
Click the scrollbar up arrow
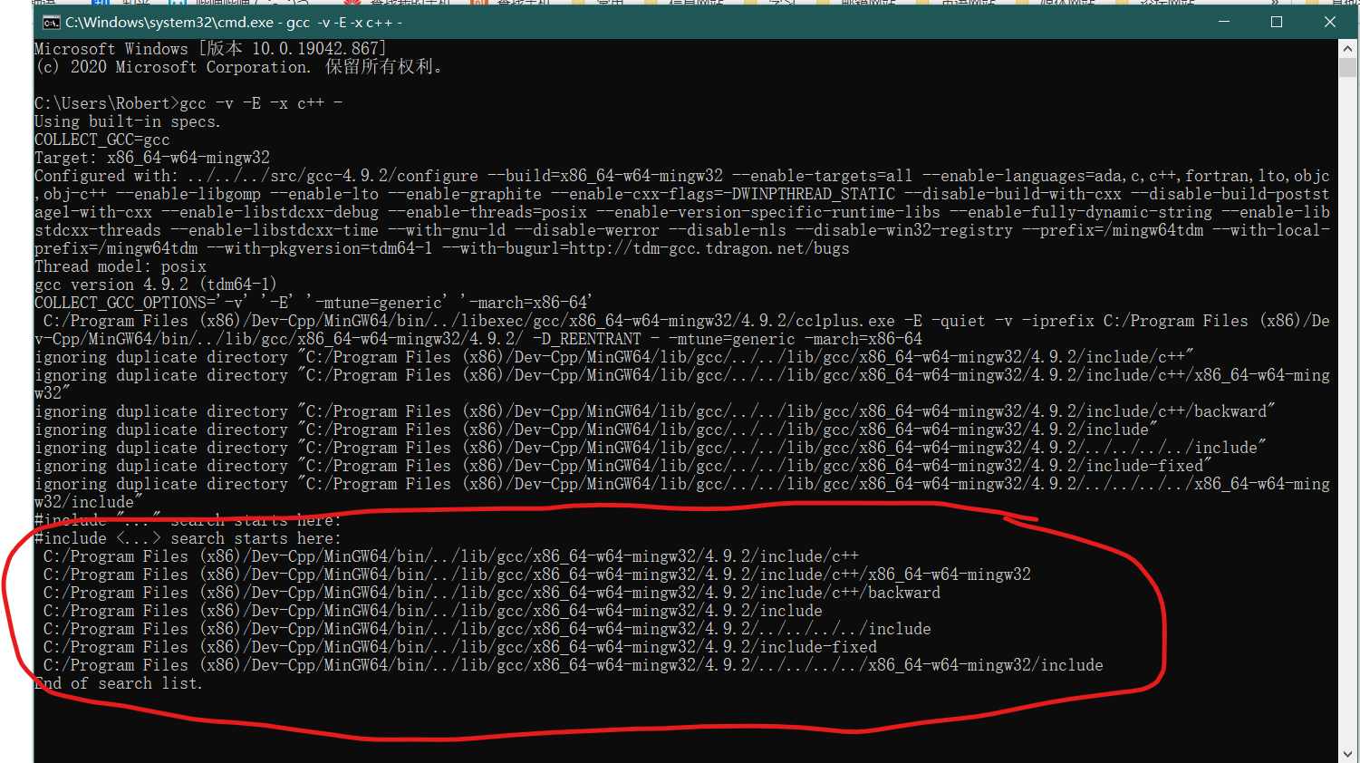click(x=1347, y=48)
